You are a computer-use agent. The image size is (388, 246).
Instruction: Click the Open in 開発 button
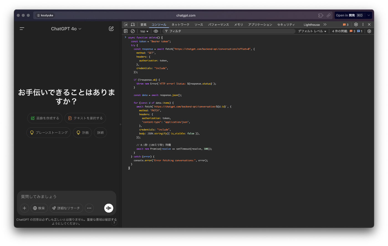(x=349, y=15)
